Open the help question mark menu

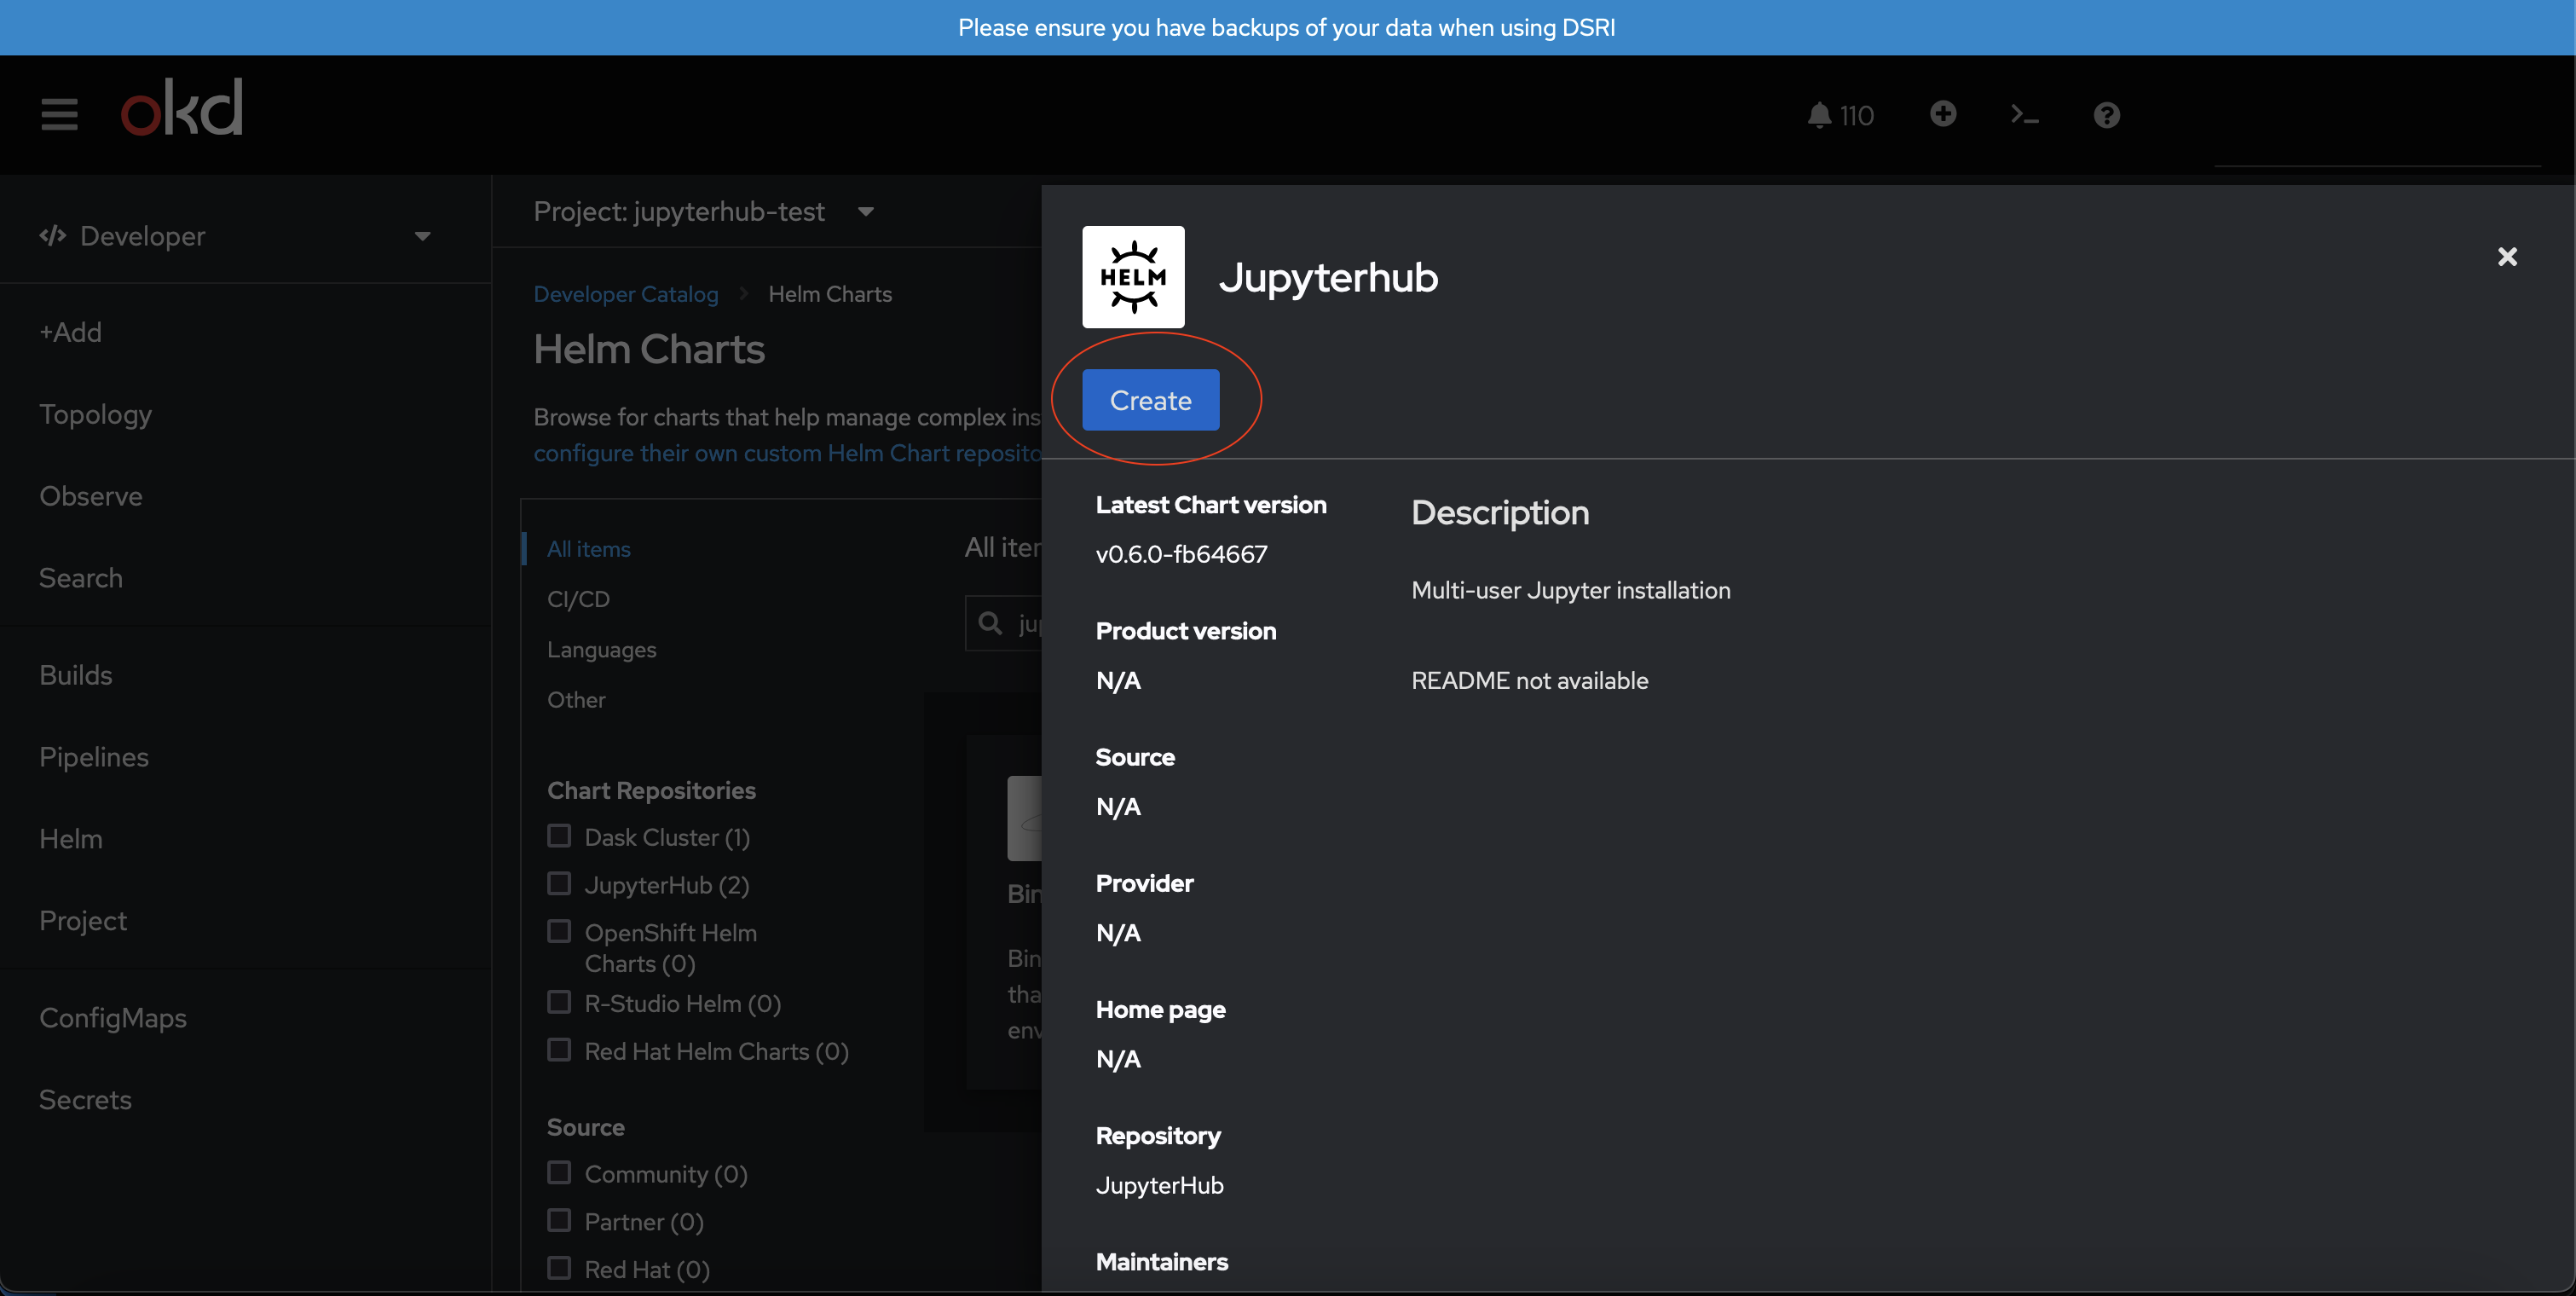pyautogui.click(x=2106, y=115)
